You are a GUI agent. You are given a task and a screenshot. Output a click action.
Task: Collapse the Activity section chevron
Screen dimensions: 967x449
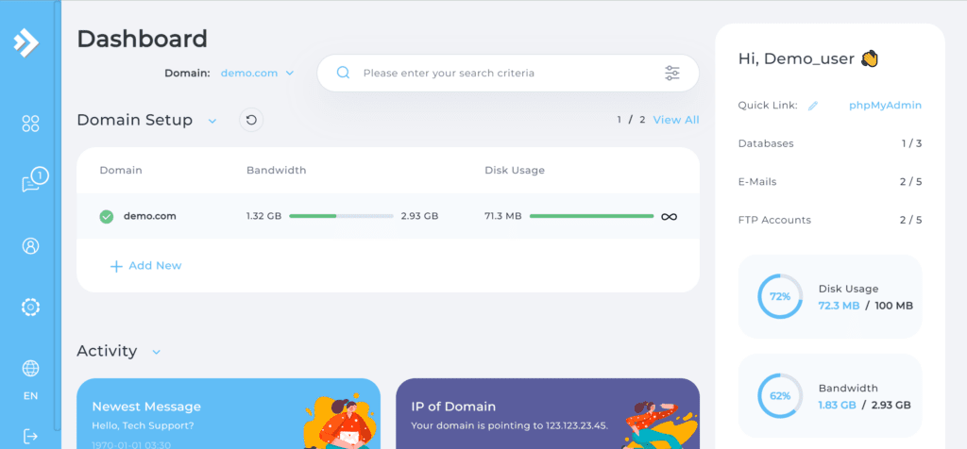pyautogui.click(x=157, y=352)
